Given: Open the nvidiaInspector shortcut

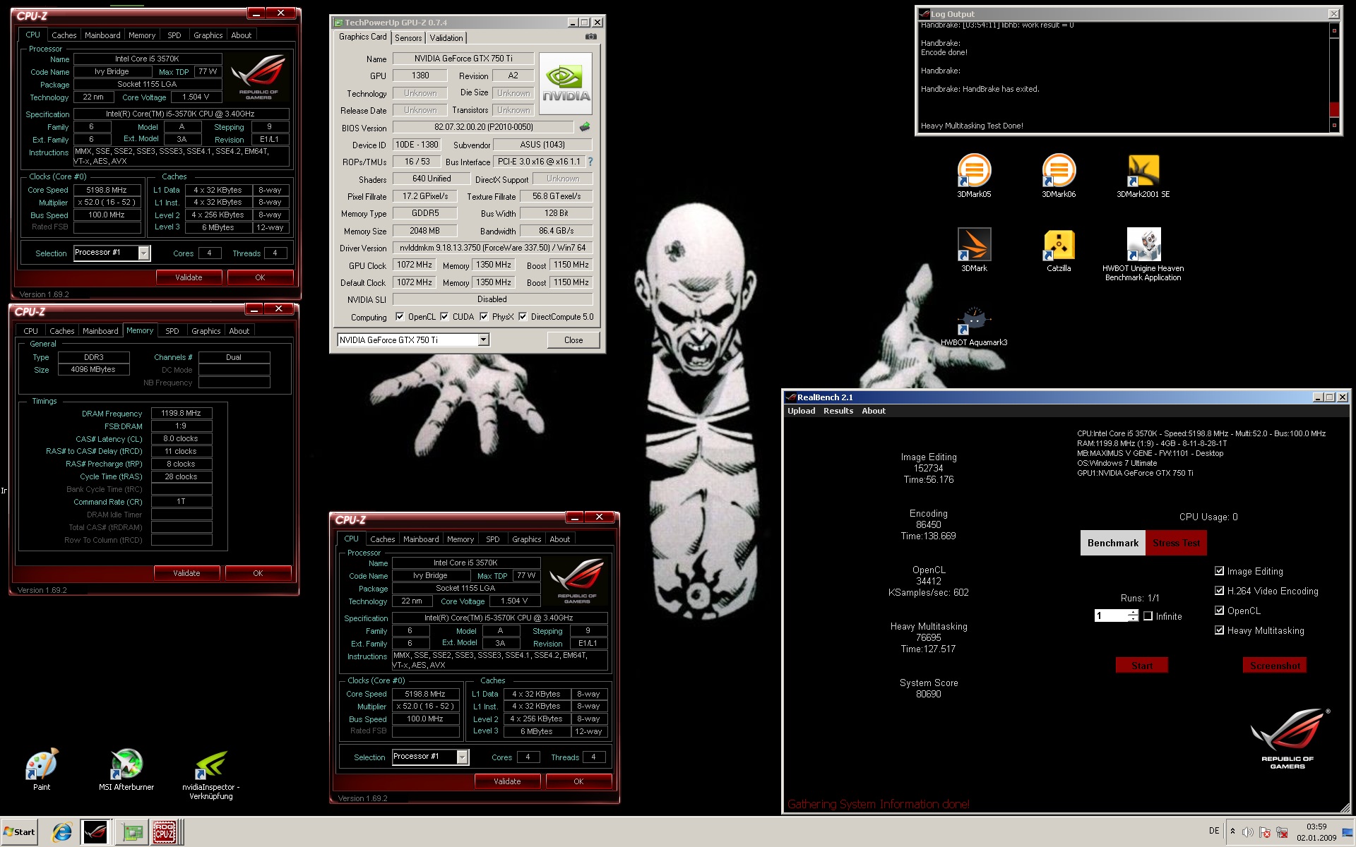Looking at the screenshot, I should click(x=210, y=774).
